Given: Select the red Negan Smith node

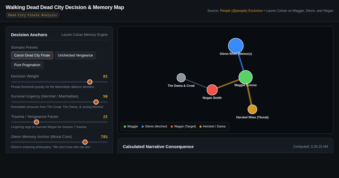Looking at the screenshot, I should click(212, 90).
